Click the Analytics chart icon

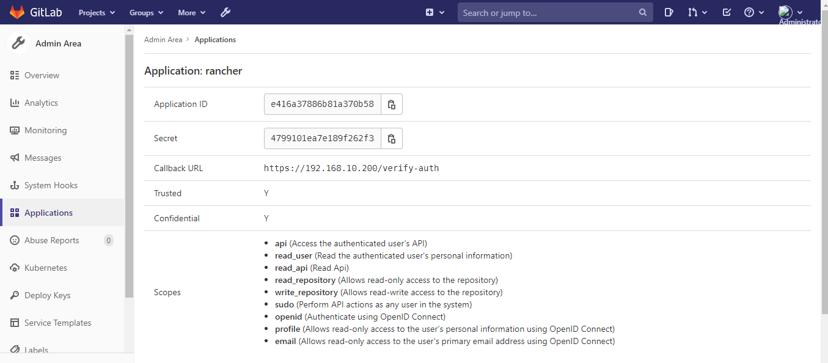pyautogui.click(x=15, y=103)
